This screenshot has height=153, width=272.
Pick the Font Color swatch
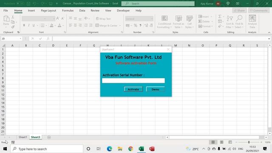[x=59, y=25]
